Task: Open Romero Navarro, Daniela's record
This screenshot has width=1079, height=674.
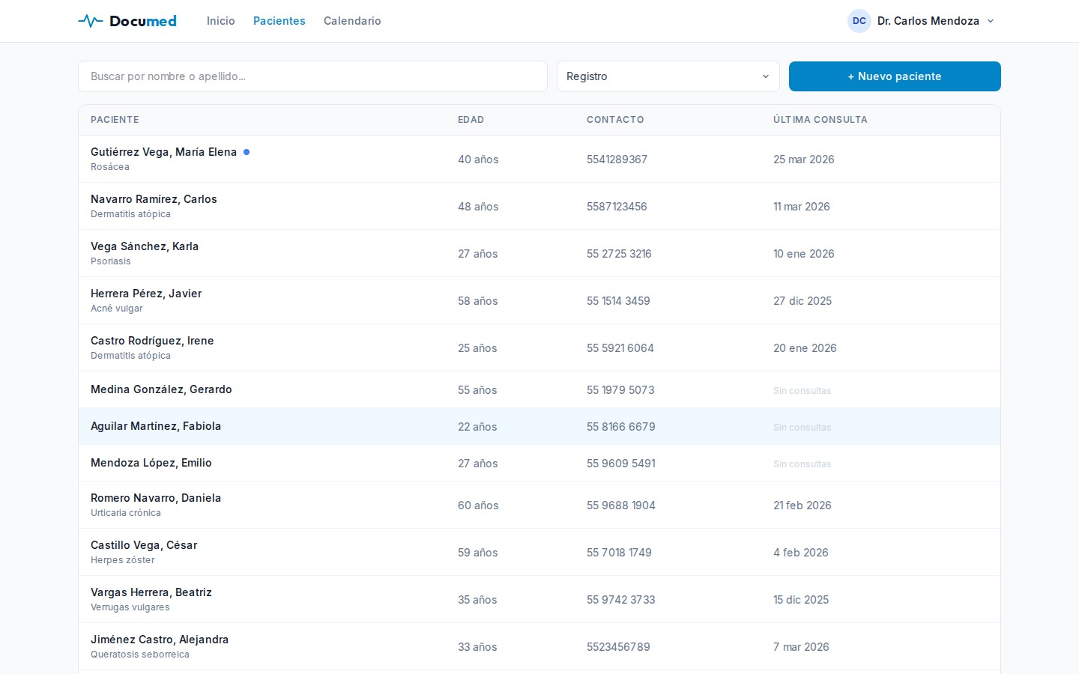Action: tap(156, 498)
